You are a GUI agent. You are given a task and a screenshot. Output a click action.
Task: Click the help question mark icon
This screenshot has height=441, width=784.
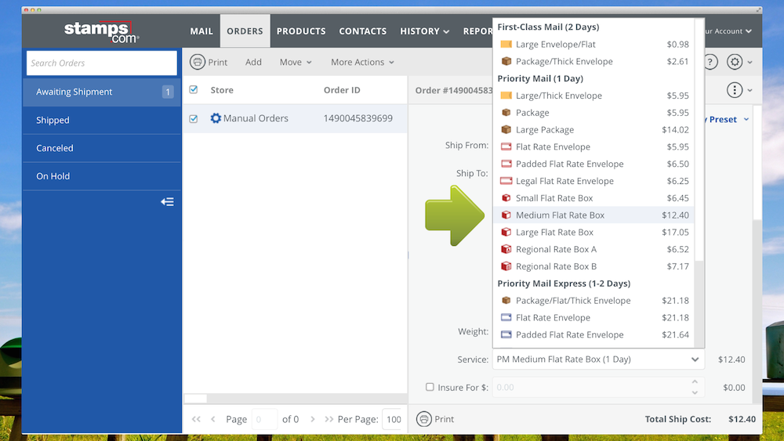[x=710, y=62]
